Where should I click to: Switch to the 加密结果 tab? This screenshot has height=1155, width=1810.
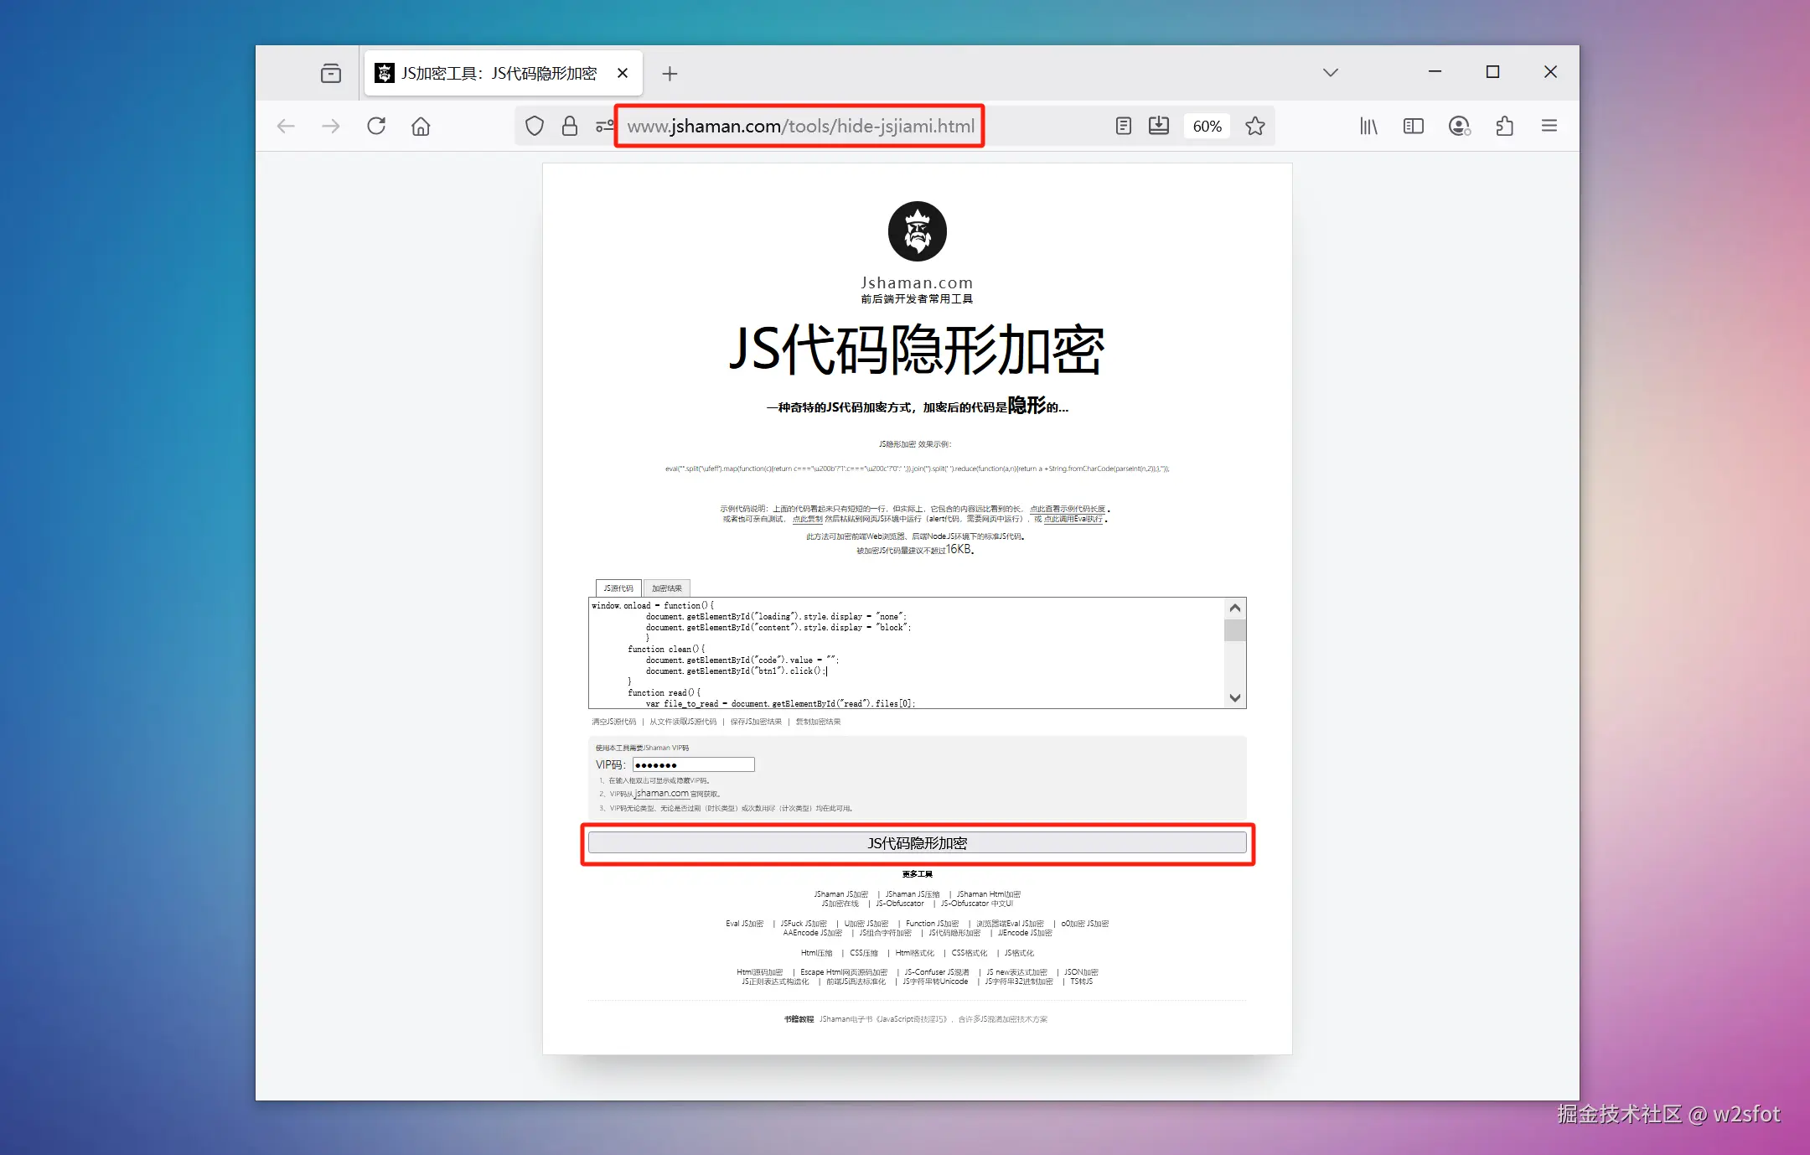[666, 588]
